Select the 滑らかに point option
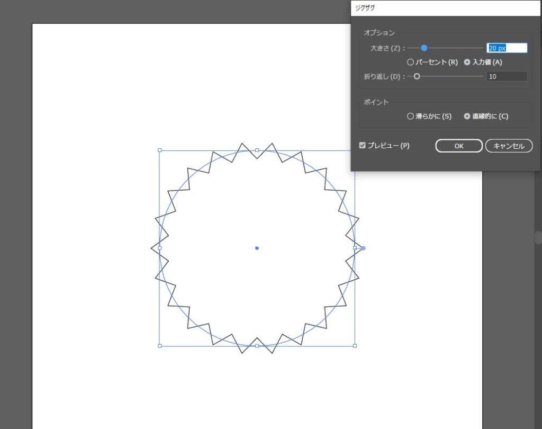 click(x=410, y=116)
